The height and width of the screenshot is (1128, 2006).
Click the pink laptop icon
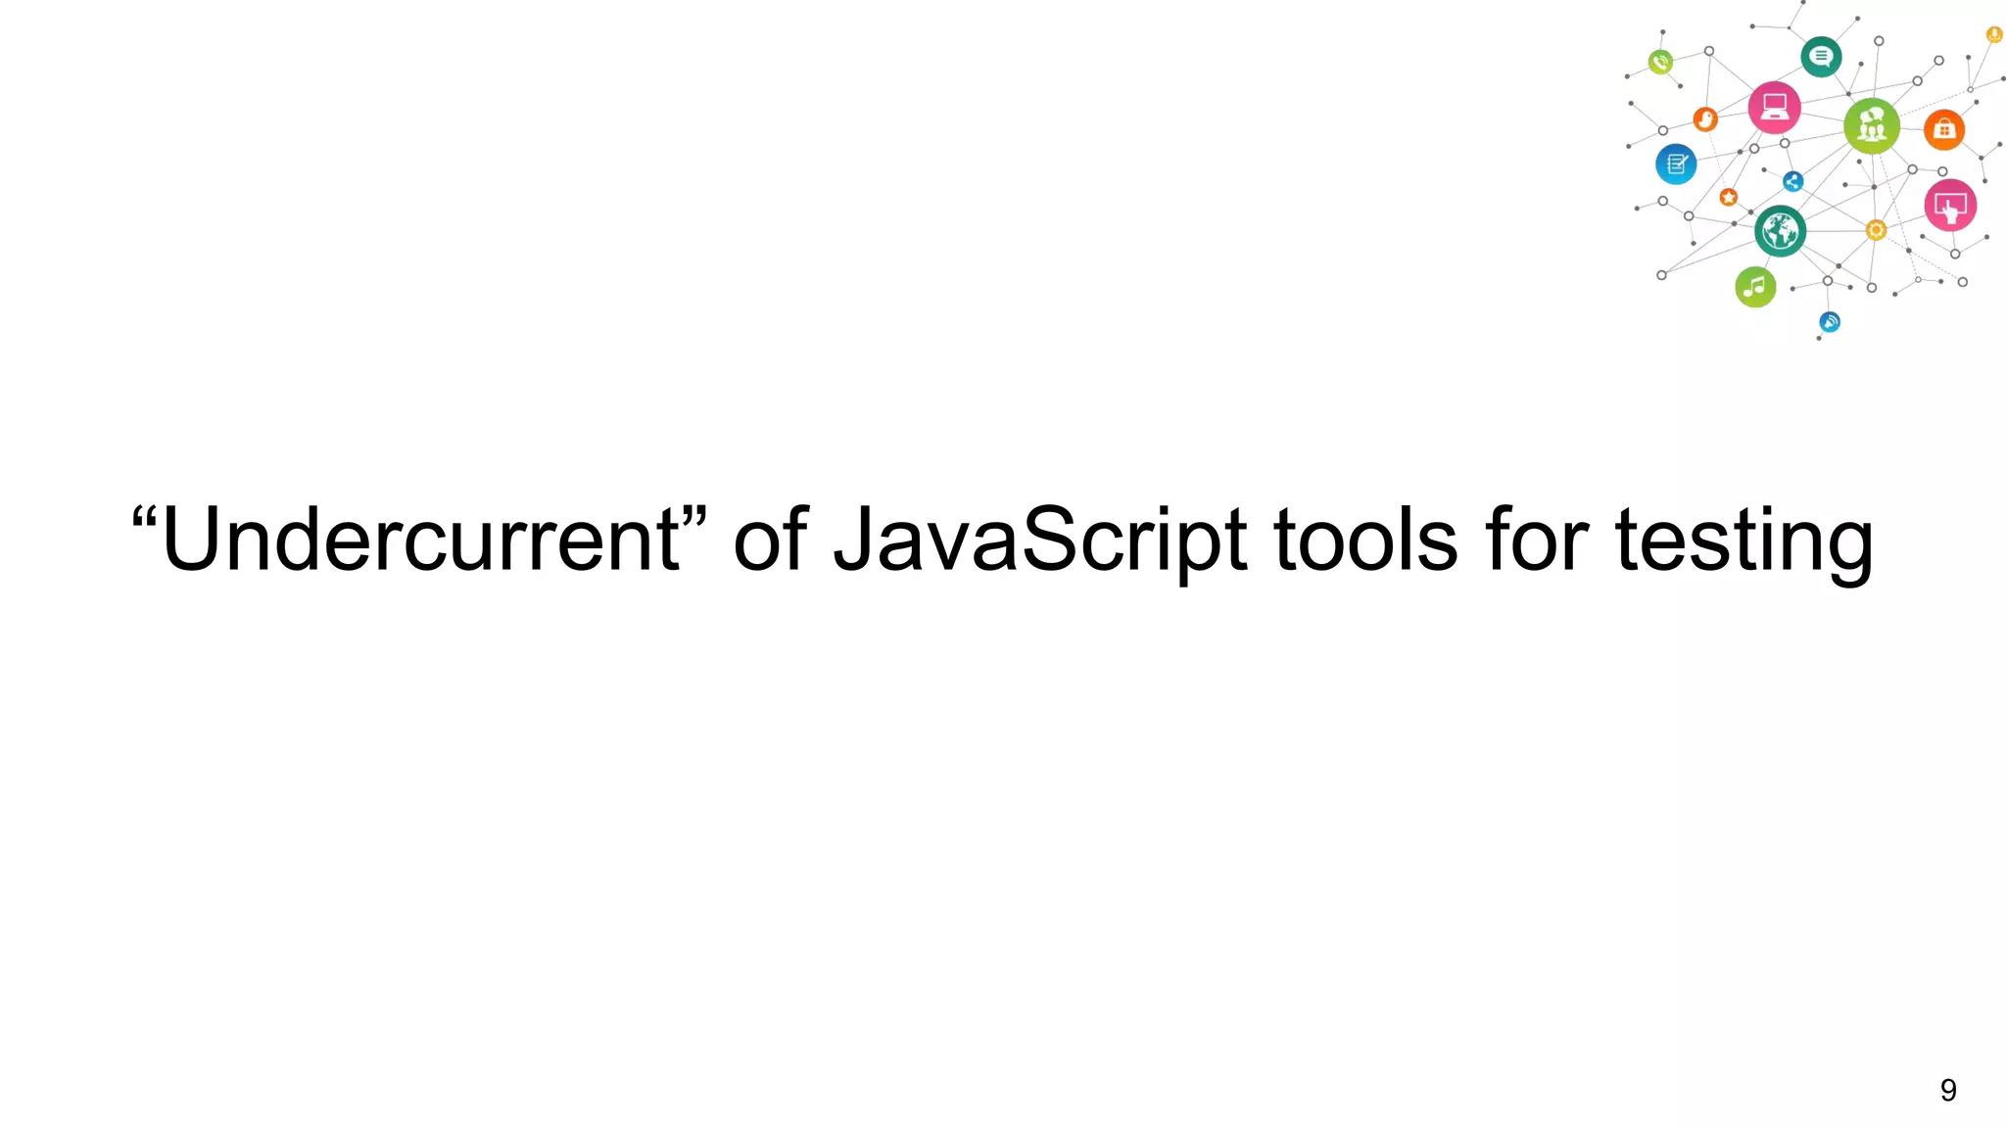click(1774, 108)
